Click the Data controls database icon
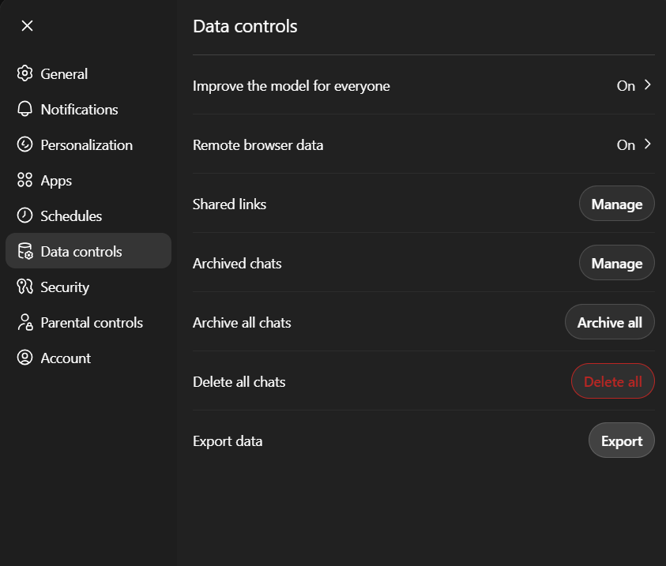666x566 pixels. click(x=25, y=252)
